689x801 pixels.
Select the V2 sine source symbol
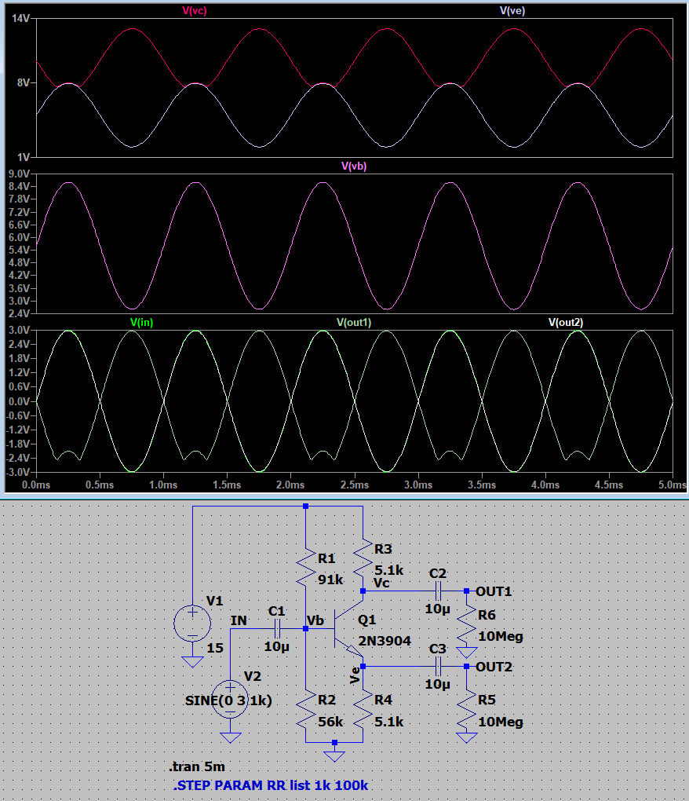pos(230,698)
